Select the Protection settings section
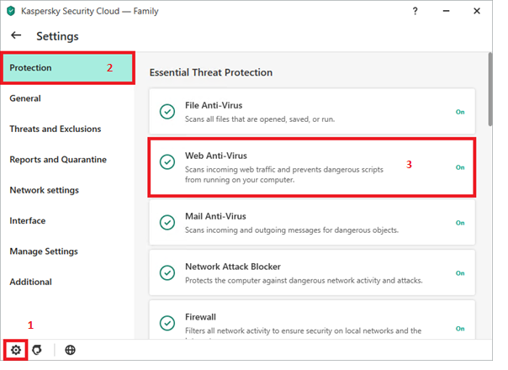508x370 pixels. tap(67, 68)
